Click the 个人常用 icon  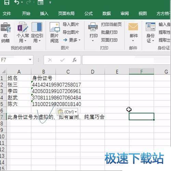click(x=23, y=27)
